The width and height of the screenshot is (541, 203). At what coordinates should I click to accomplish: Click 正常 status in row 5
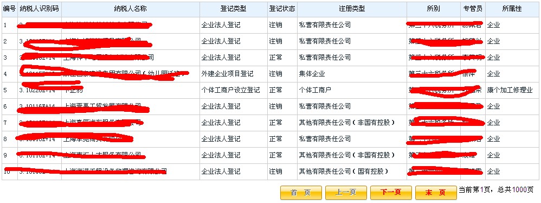282,90
